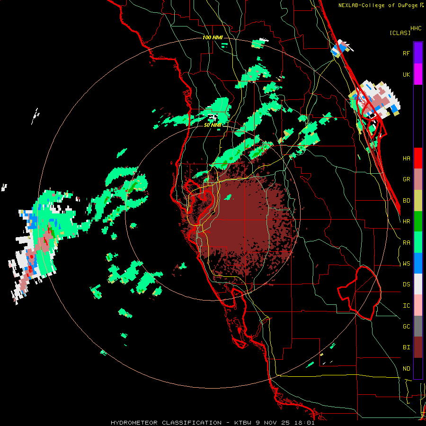Click the red HA legend color swatch
Image resolution: width=426 pixels, height=426 pixels.
tap(418, 158)
